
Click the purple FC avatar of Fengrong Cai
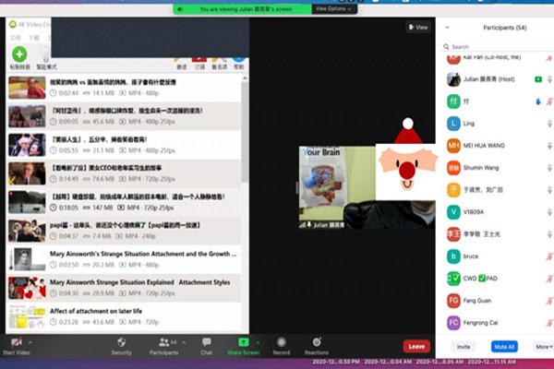(453, 323)
